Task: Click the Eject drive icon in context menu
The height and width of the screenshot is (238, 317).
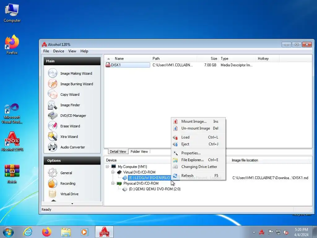Action: (175, 144)
